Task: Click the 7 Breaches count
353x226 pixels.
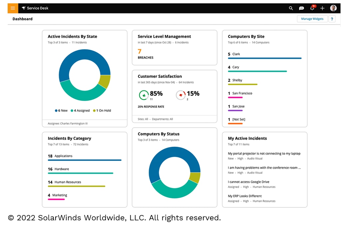Action: [x=140, y=52]
